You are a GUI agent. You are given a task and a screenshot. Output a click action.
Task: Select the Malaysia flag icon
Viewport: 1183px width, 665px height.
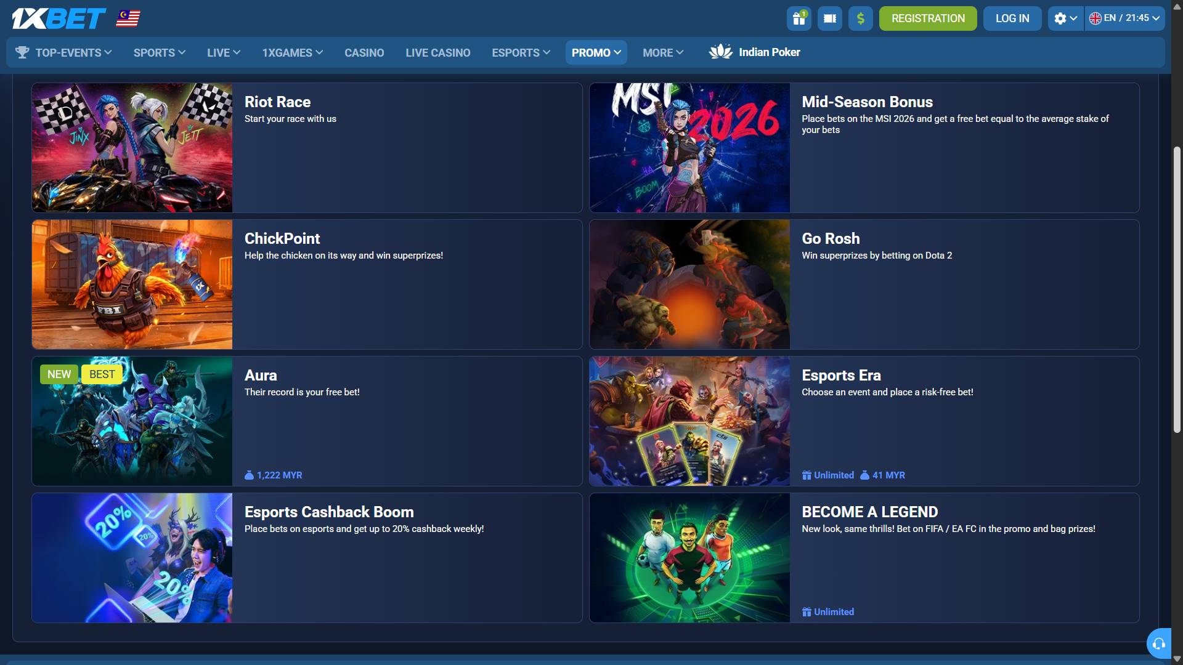[x=128, y=18]
